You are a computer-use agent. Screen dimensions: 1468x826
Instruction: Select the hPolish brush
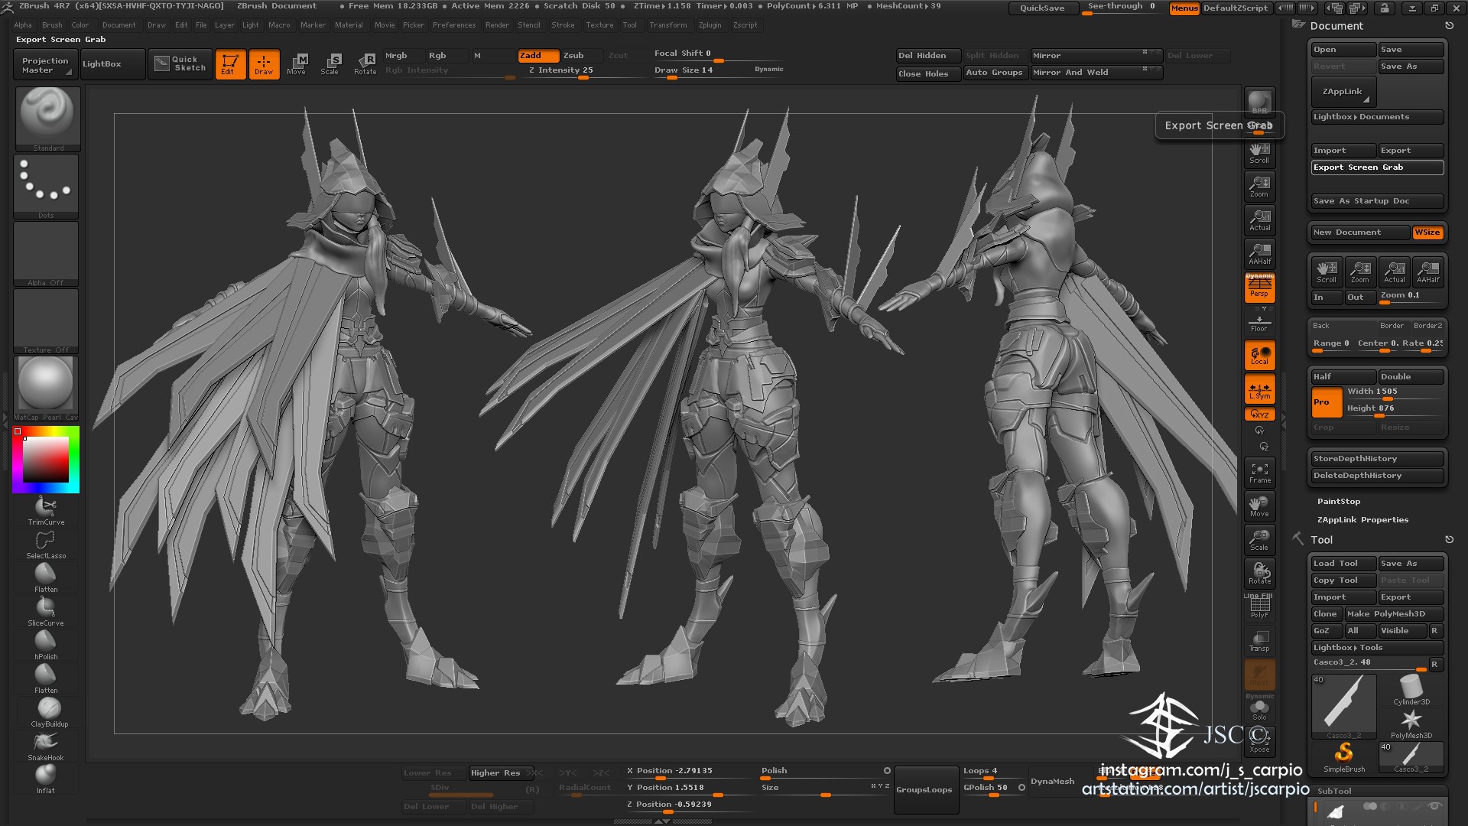point(46,646)
